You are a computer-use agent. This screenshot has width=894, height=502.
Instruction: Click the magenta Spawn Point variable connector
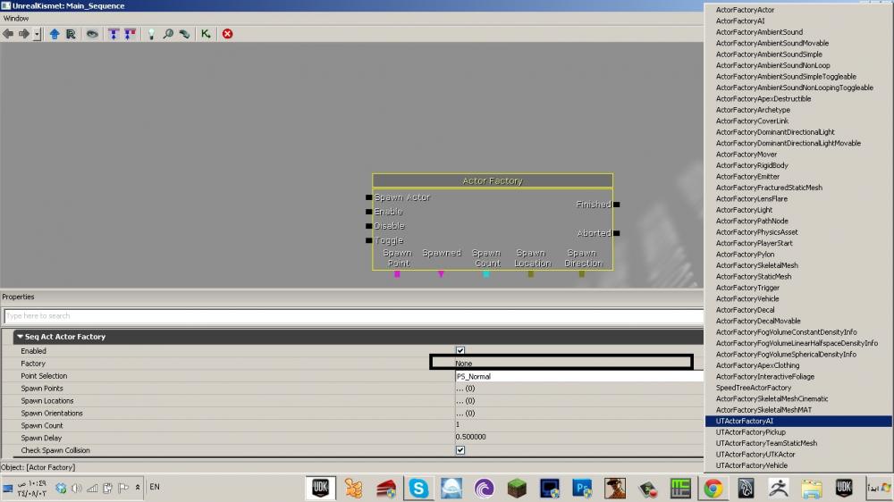(398, 274)
